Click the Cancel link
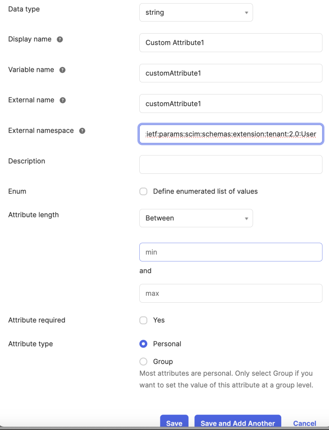This screenshot has height=430, width=329. 305,423
